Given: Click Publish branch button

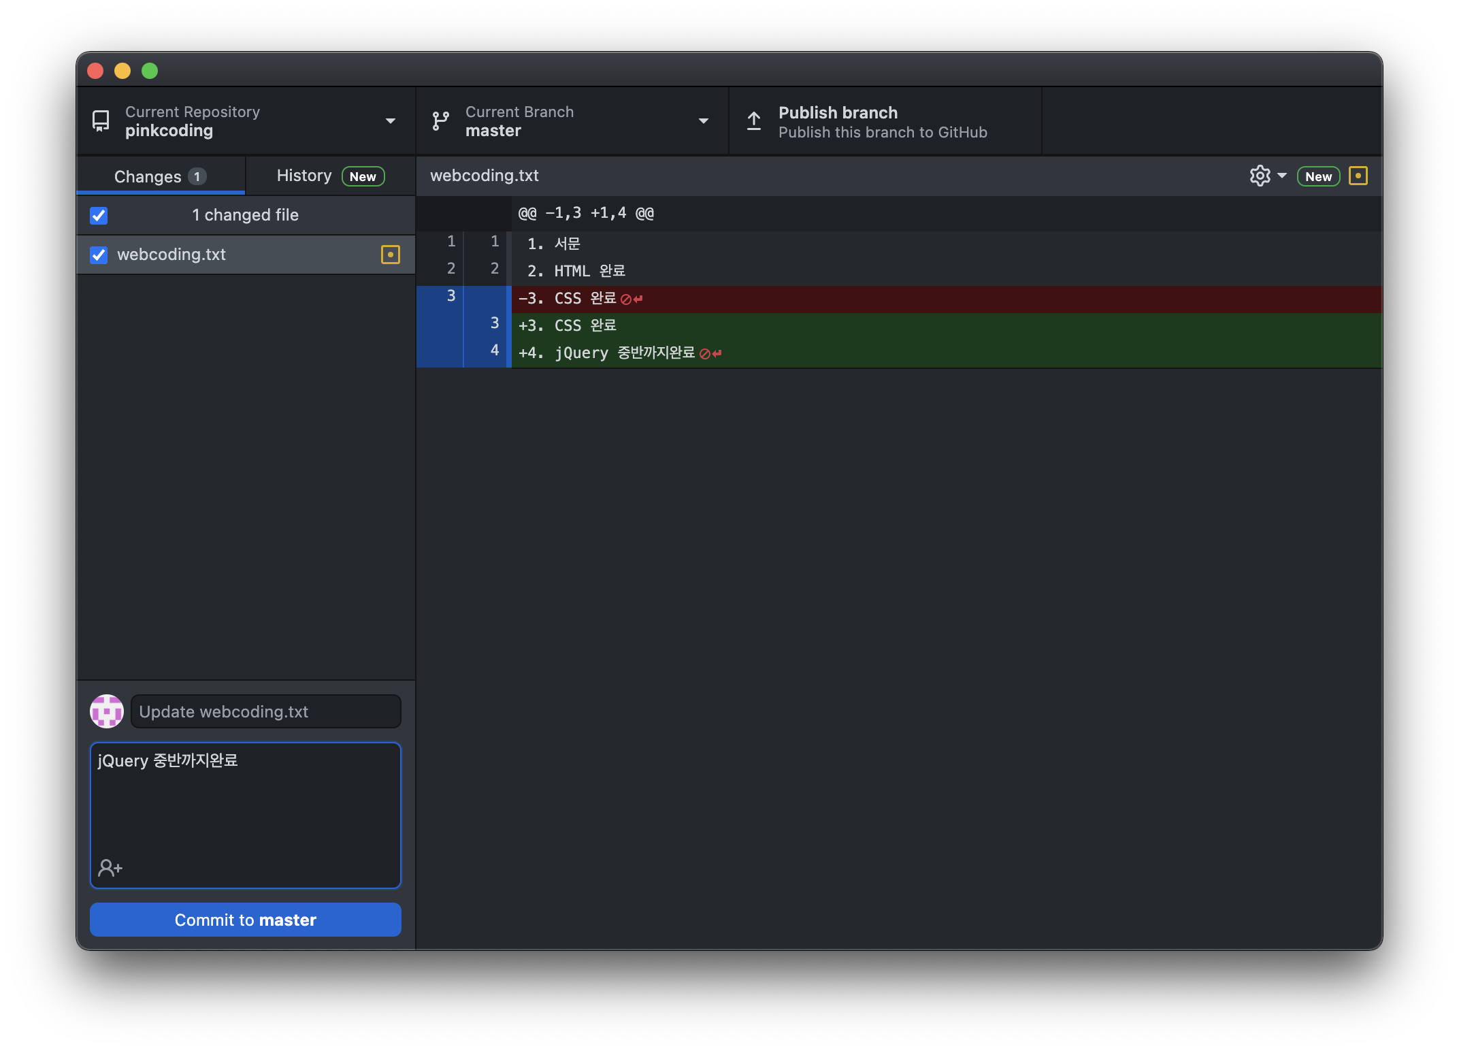Looking at the screenshot, I should pyautogui.click(x=885, y=121).
